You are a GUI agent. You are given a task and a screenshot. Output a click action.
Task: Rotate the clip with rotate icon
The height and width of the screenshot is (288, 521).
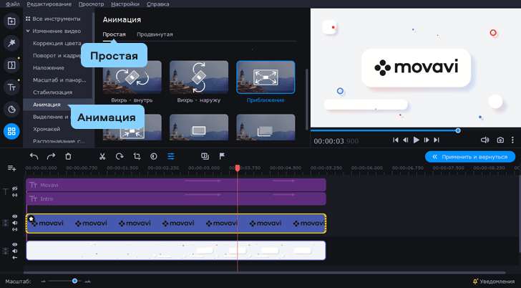(120, 156)
